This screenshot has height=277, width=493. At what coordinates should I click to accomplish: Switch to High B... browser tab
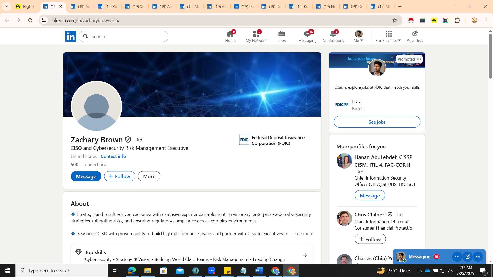tap(26, 6)
